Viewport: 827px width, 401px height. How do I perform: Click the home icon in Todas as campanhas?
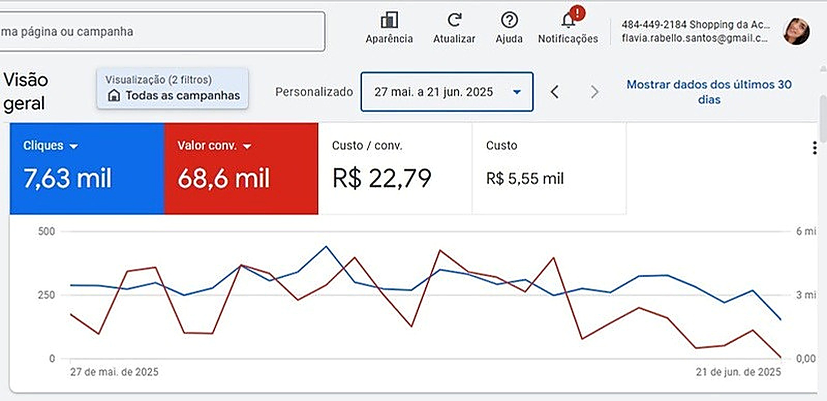[114, 95]
